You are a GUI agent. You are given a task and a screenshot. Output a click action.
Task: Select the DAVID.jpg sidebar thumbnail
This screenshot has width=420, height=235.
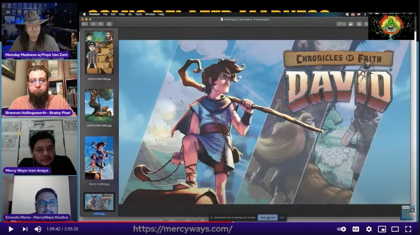[x=99, y=202]
